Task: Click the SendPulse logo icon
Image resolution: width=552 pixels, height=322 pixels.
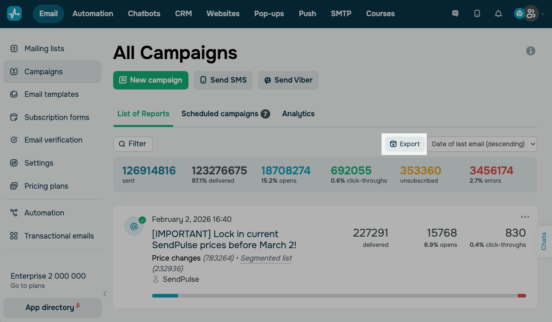Action: click(x=14, y=13)
